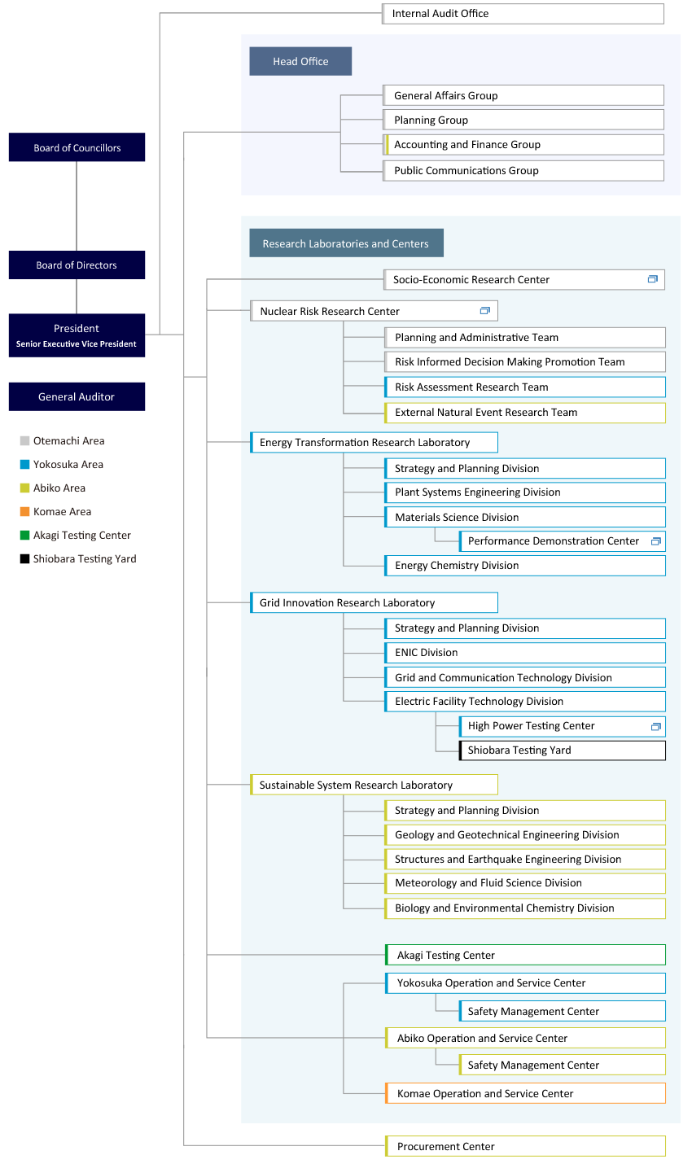Select the green Akagi Testing Center legend swatch

pos(25,536)
